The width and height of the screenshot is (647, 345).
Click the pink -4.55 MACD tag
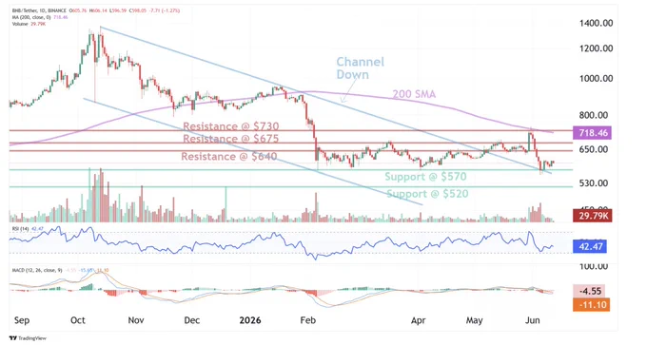589,291
